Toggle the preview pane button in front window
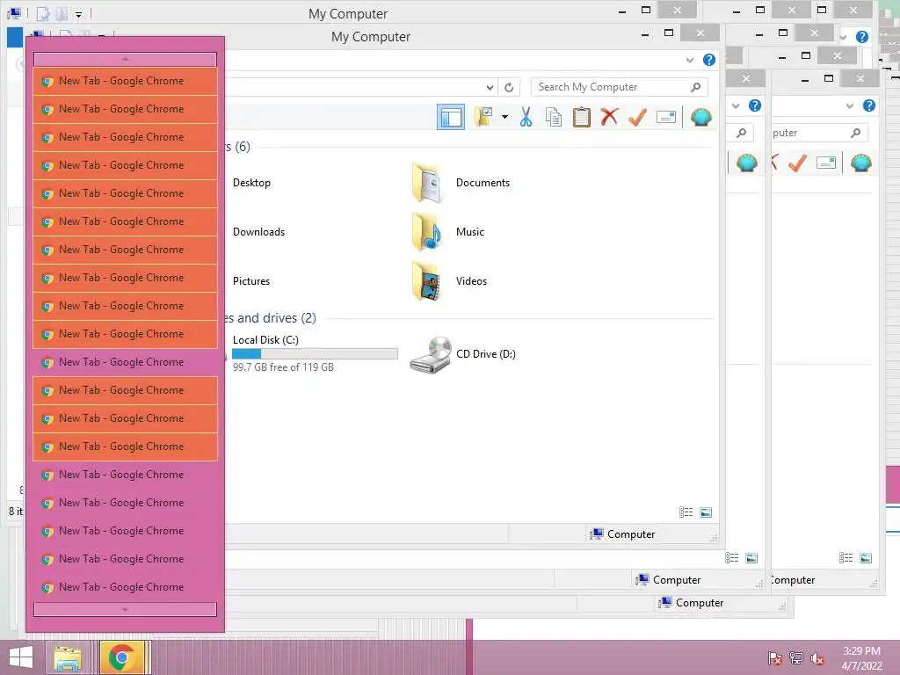 (x=451, y=117)
